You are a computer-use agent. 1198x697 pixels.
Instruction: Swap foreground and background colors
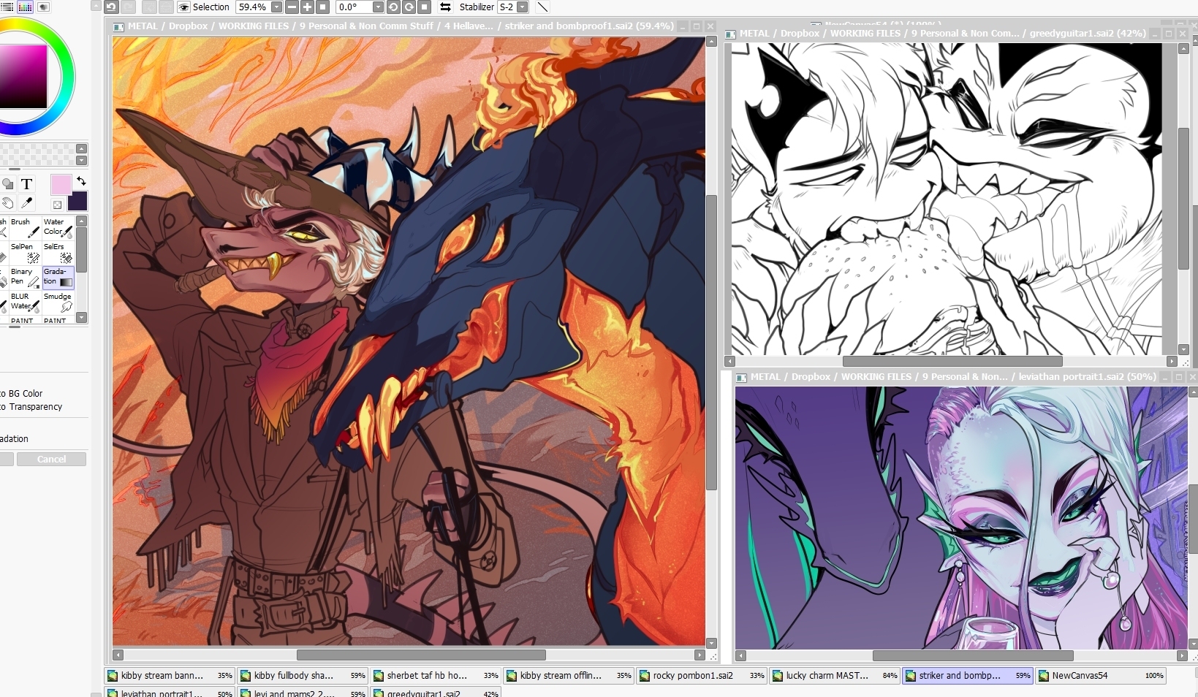pos(81,180)
